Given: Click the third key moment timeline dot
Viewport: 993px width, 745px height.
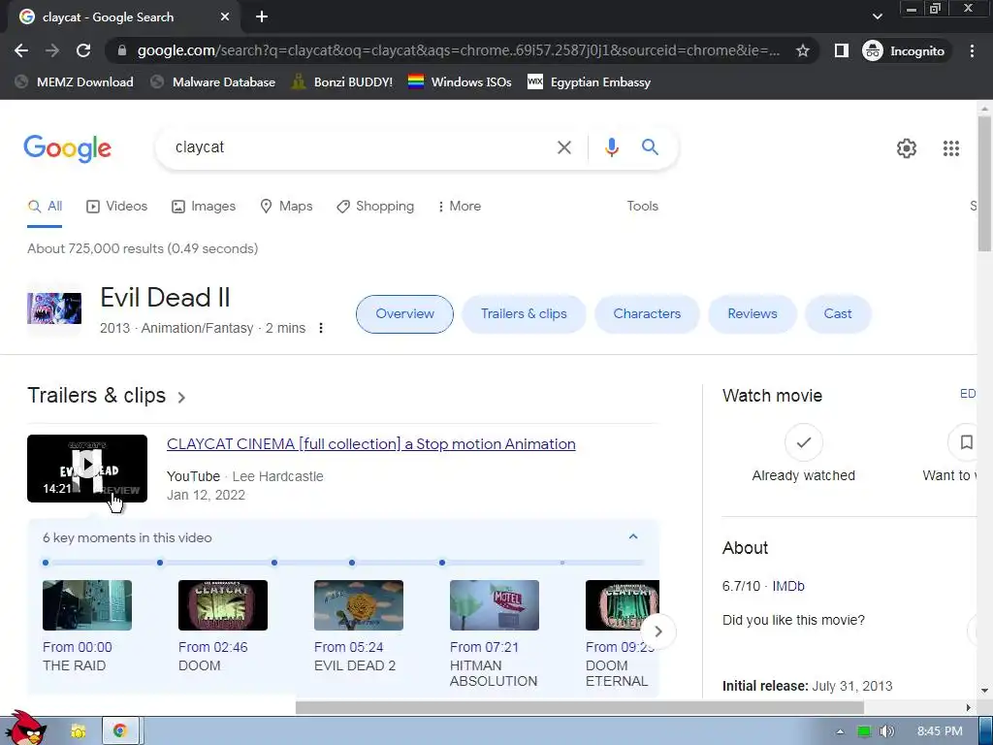Looking at the screenshot, I should 274,563.
